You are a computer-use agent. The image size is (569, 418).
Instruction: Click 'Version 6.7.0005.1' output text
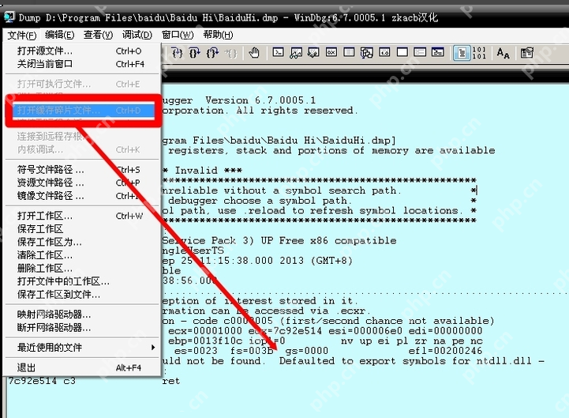point(260,100)
